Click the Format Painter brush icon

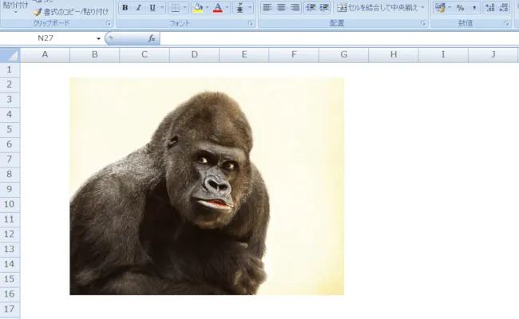37,13
